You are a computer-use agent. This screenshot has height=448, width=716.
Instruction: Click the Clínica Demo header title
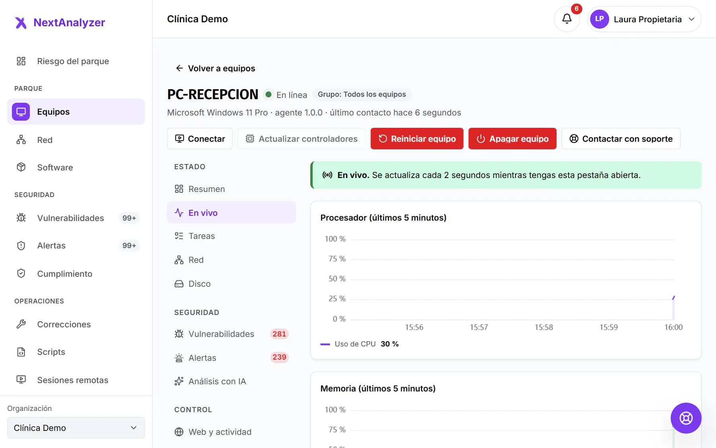coord(197,19)
